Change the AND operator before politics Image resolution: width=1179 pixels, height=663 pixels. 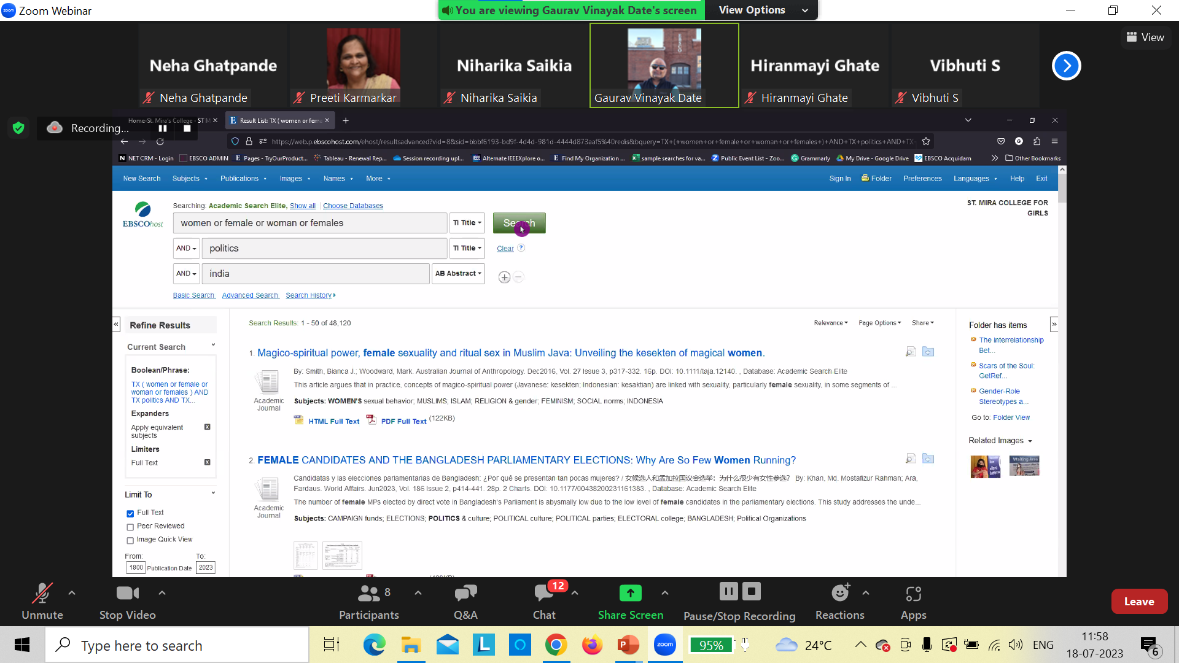pos(186,248)
